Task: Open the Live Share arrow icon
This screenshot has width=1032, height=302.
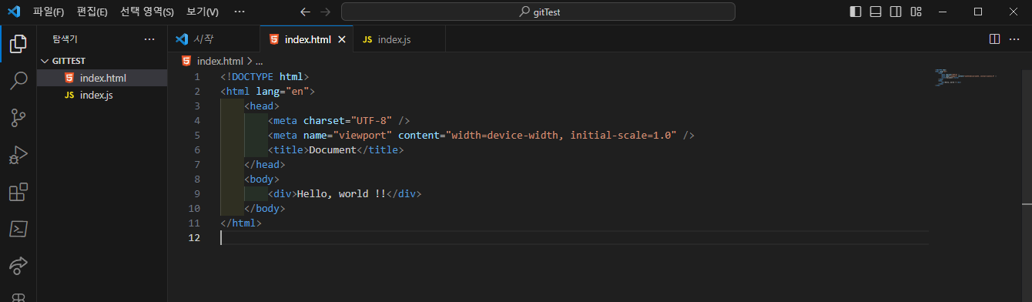Action: click(18, 266)
